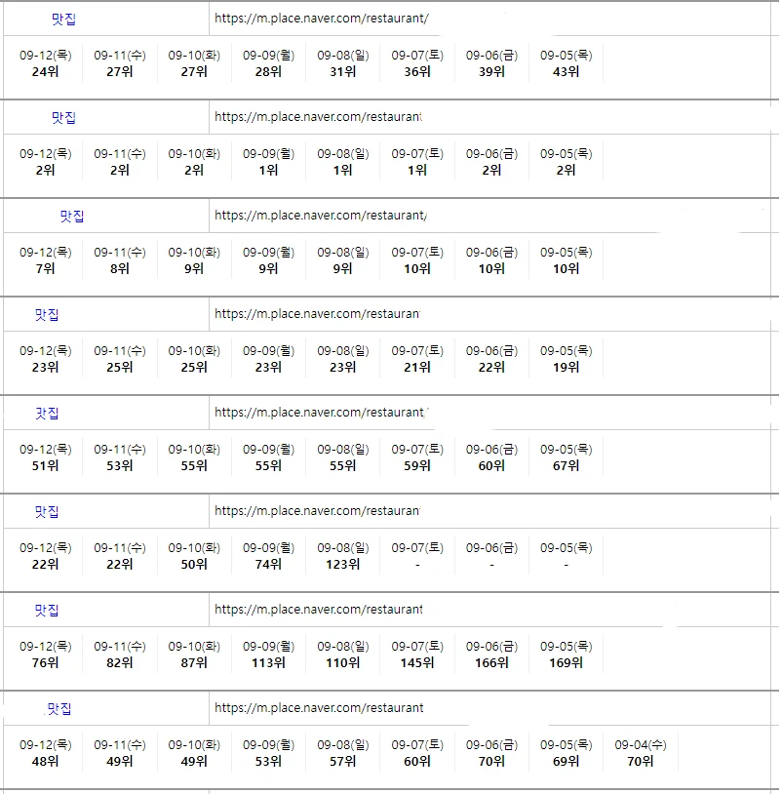Screen dimensions: 782x794
Task: Open the restaurant URL above the 169위 row
Action: point(318,610)
